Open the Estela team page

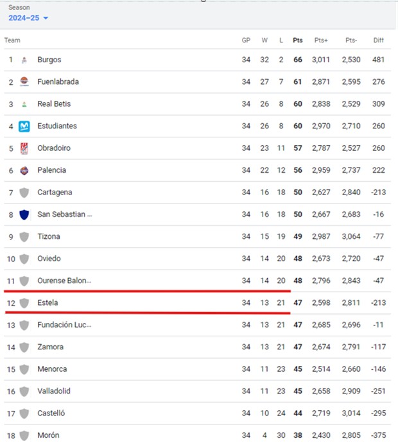point(48,302)
